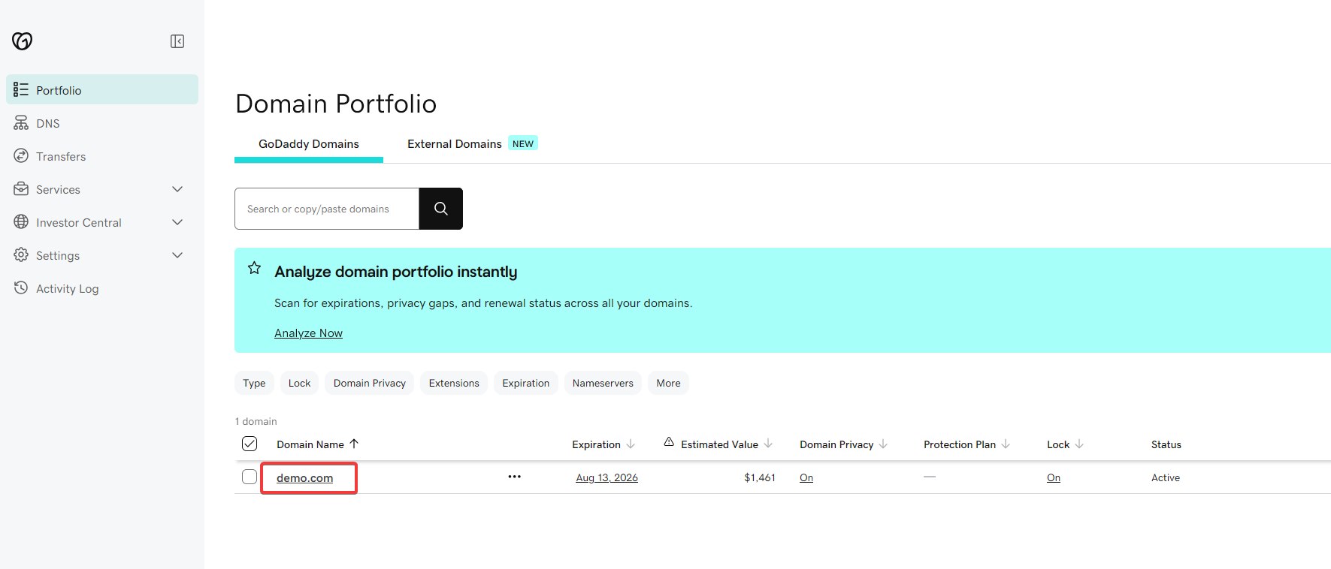Screen dimensions: 1331x569
Task: Sort by Domain Name using up arrow
Action: coord(354,444)
